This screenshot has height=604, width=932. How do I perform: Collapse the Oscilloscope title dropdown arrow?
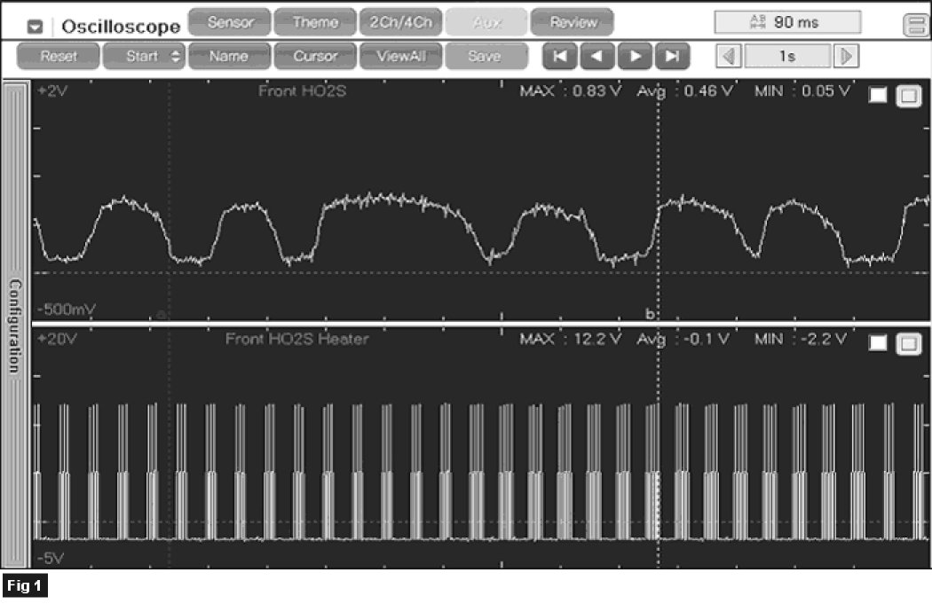35,27
